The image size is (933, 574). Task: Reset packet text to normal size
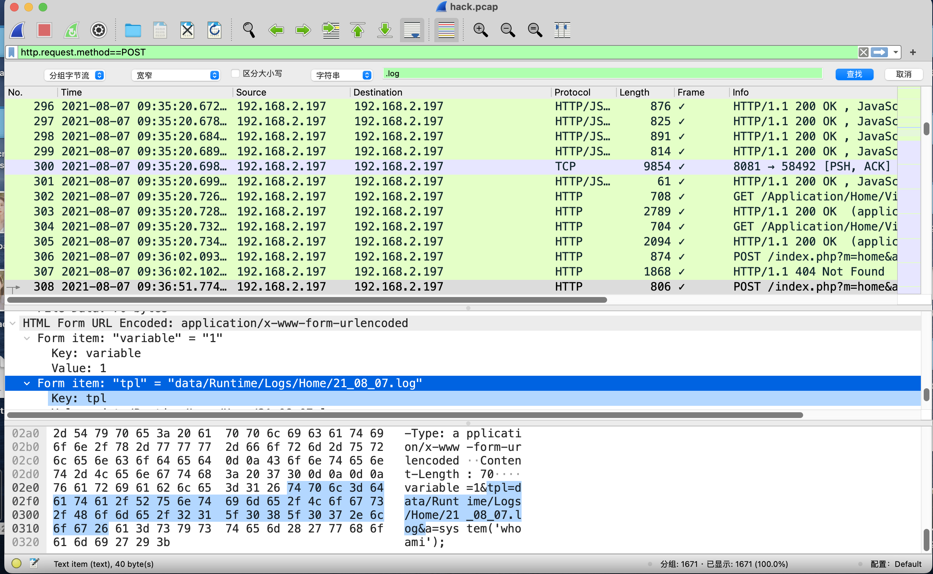pyautogui.click(x=535, y=30)
